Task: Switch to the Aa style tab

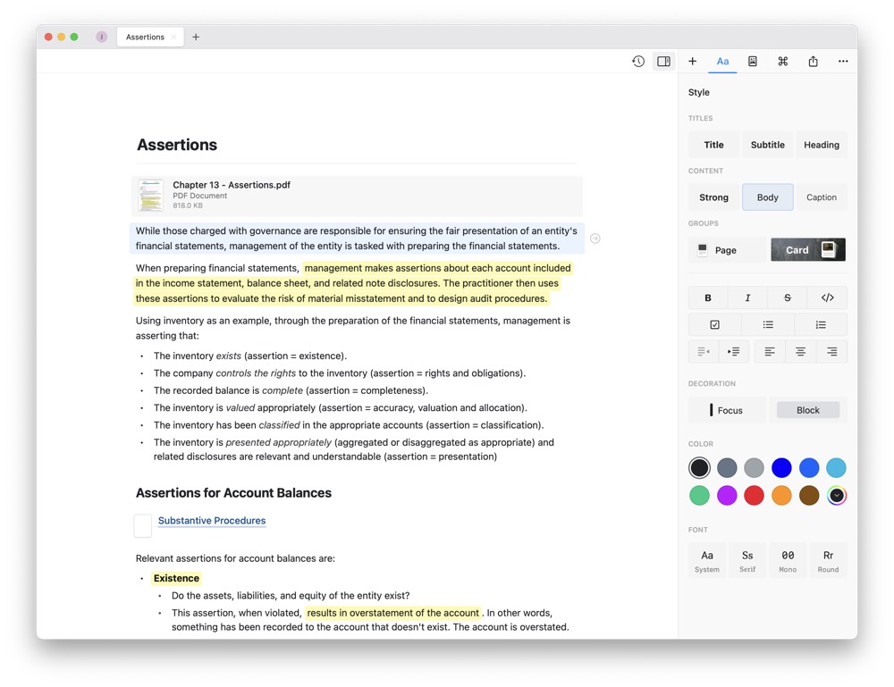Action: (x=722, y=61)
